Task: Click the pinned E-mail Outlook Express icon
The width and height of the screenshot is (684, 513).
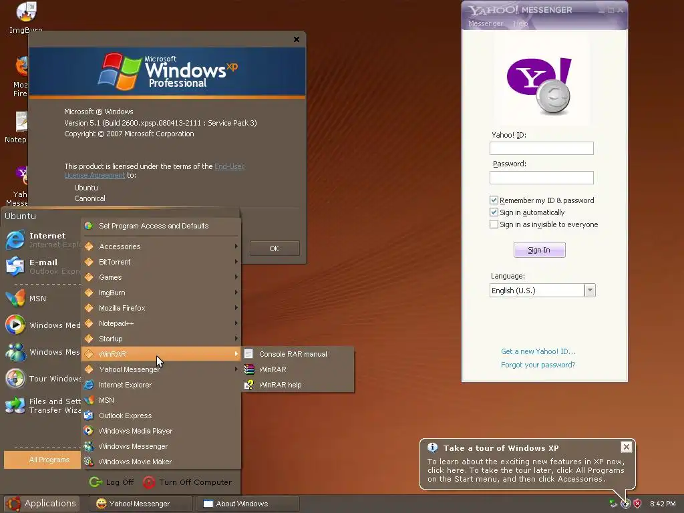Action: pyautogui.click(x=15, y=267)
